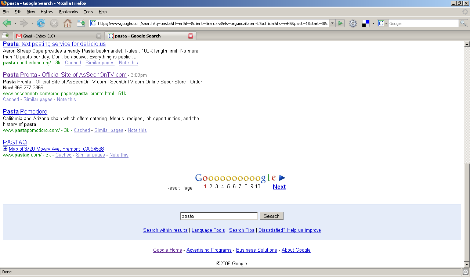Open the Advertising Programs link
Image resolution: width=470 pixels, height=277 pixels.
(x=209, y=250)
